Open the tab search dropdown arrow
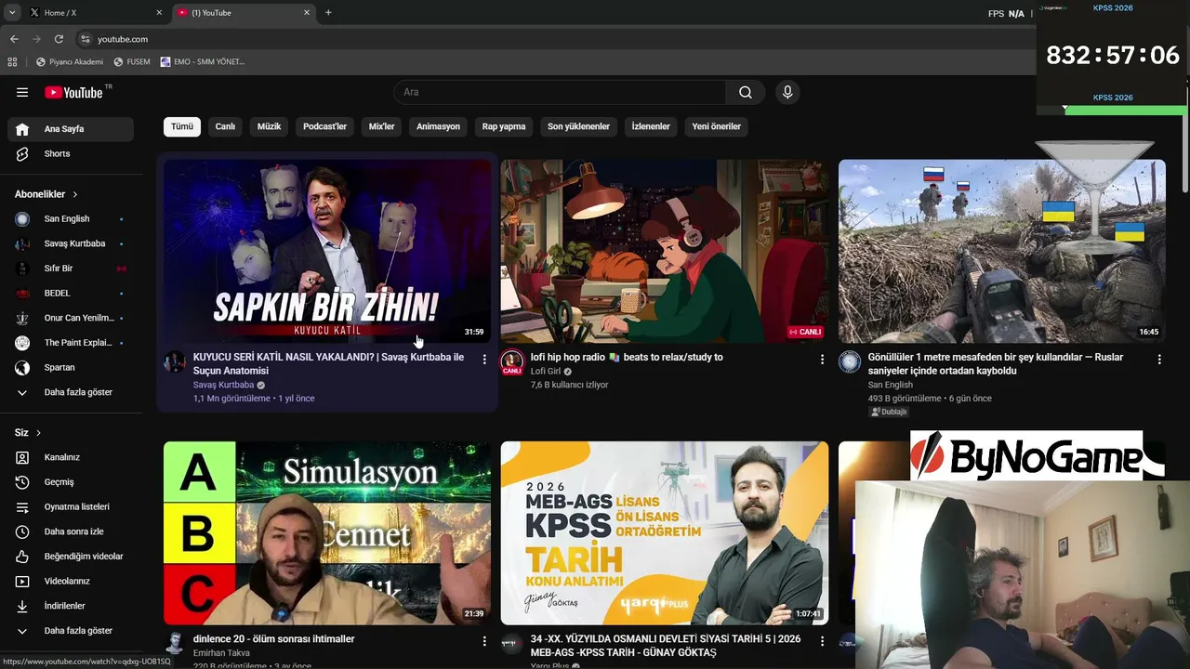The image size is (1190, 669). click(12, 13)
